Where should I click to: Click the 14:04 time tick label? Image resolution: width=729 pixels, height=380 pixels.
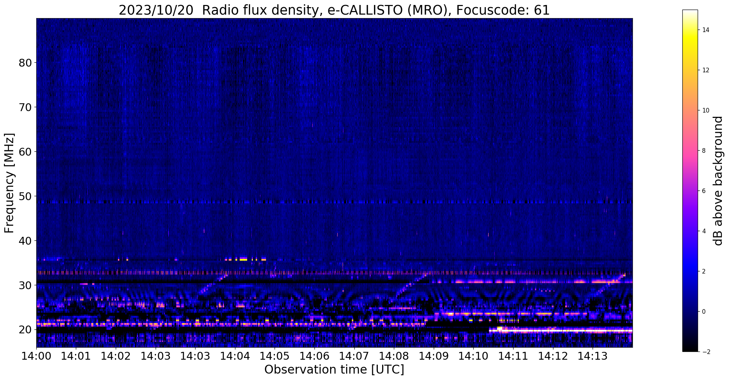click(235, 356)
